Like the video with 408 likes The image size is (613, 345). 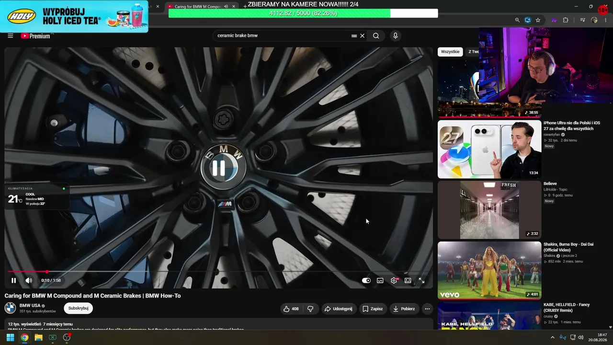[x=291, y=309]
